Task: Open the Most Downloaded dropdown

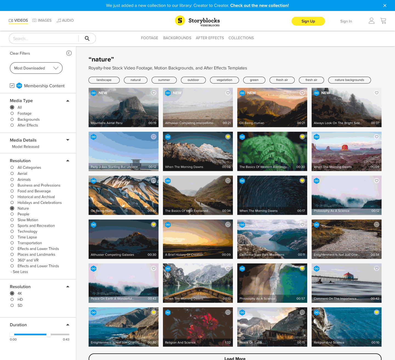Action: pos(36,68)
